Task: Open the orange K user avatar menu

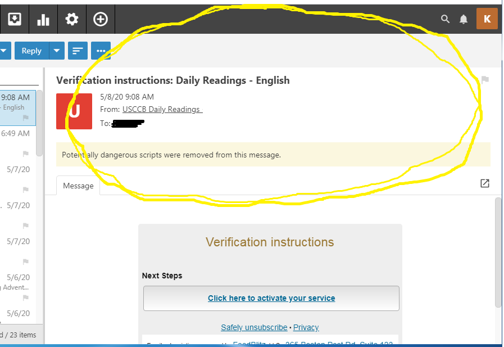Action: [487, 19]
